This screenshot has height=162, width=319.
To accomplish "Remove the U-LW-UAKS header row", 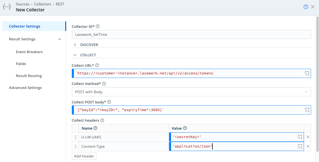I will coord(308,137).
